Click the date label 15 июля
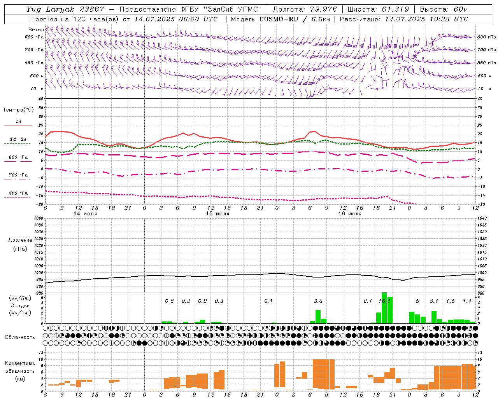The height and width of the screenshot is (398, 498). (x=217, y=214)
